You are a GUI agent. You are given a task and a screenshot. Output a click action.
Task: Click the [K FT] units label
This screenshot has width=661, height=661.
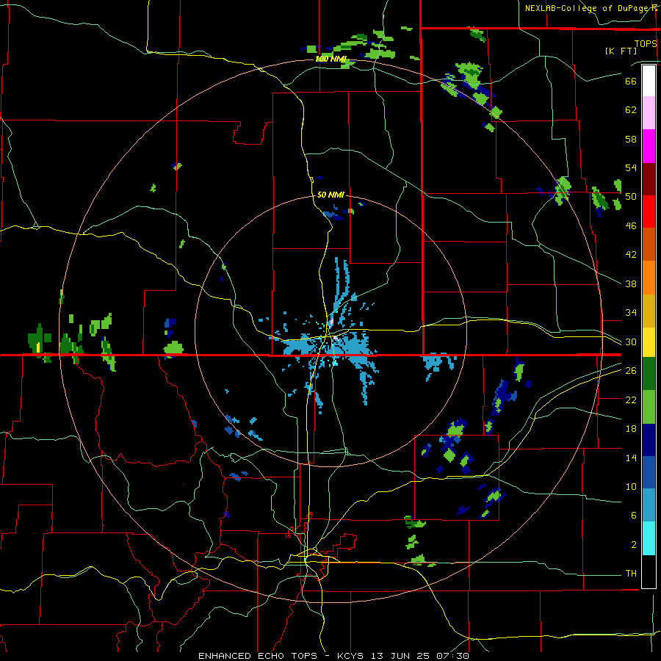point(621,51)
